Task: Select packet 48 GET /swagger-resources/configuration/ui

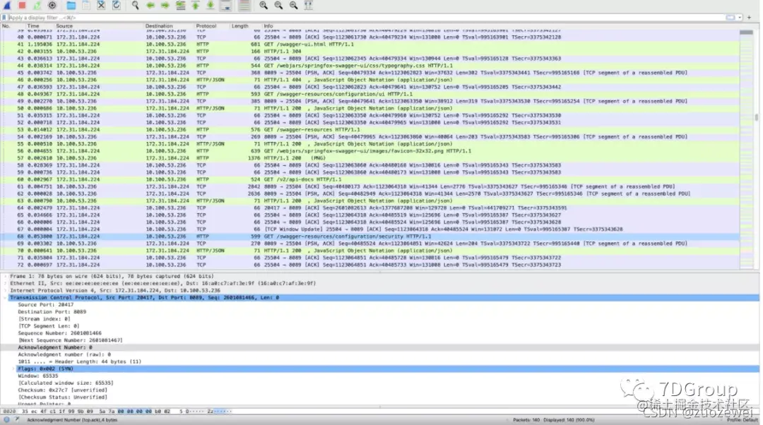Action: click(x=369, y=94)
